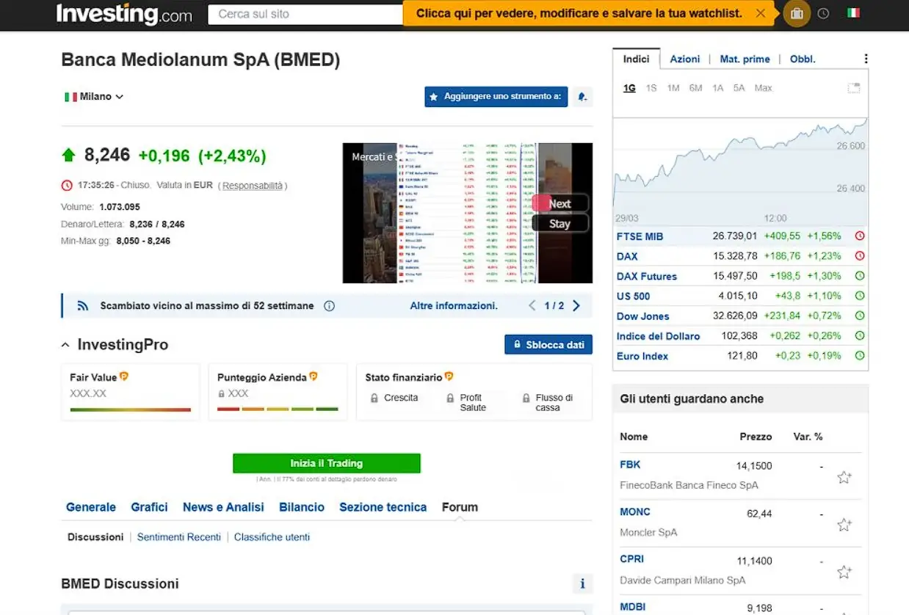This screenshot has width=909, height=615.
Task: Switch to the Mat. prime tab
Action: 745,59
